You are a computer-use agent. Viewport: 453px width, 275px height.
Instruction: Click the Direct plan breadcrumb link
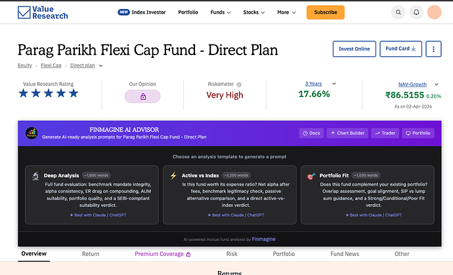pyautogui.click(x=82, y=66)
